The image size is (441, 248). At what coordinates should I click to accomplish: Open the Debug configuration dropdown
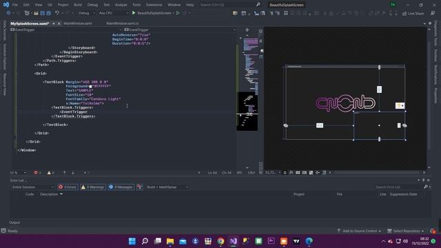coord(86,13)
